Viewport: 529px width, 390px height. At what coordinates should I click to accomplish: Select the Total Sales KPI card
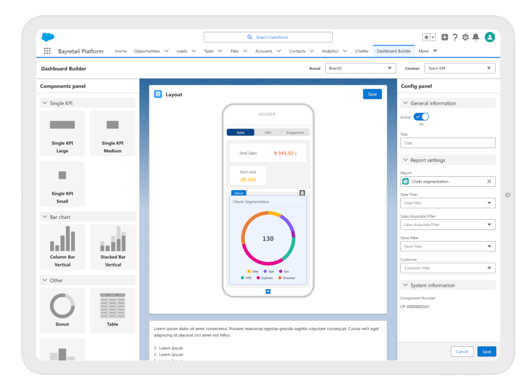point(268,153)
